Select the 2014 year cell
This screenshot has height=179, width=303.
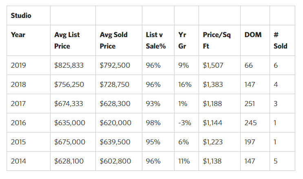tap(18, 161)
